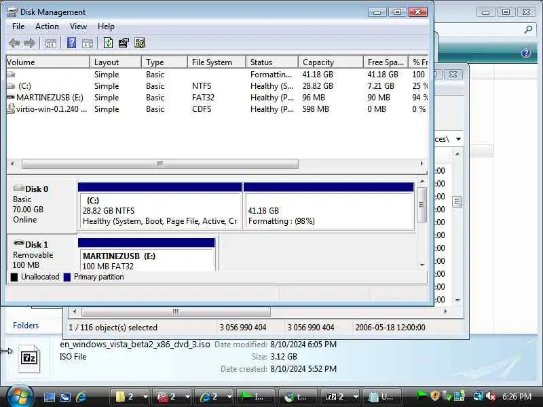Sort by the Status column header
Viewport: 543px width, 407px height.
pos(272,62)
